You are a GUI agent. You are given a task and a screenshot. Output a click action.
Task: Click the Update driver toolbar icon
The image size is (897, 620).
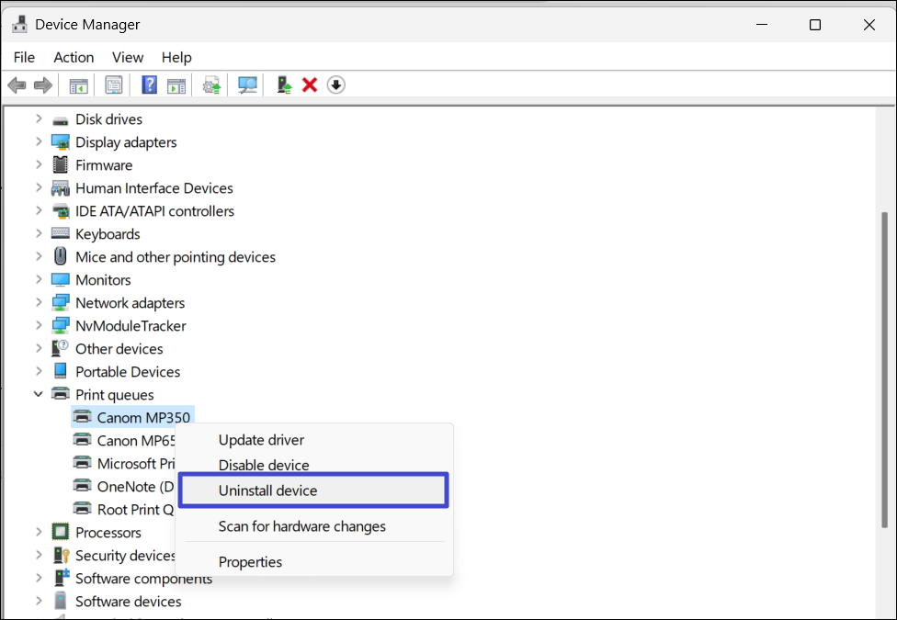coord(285,85)
